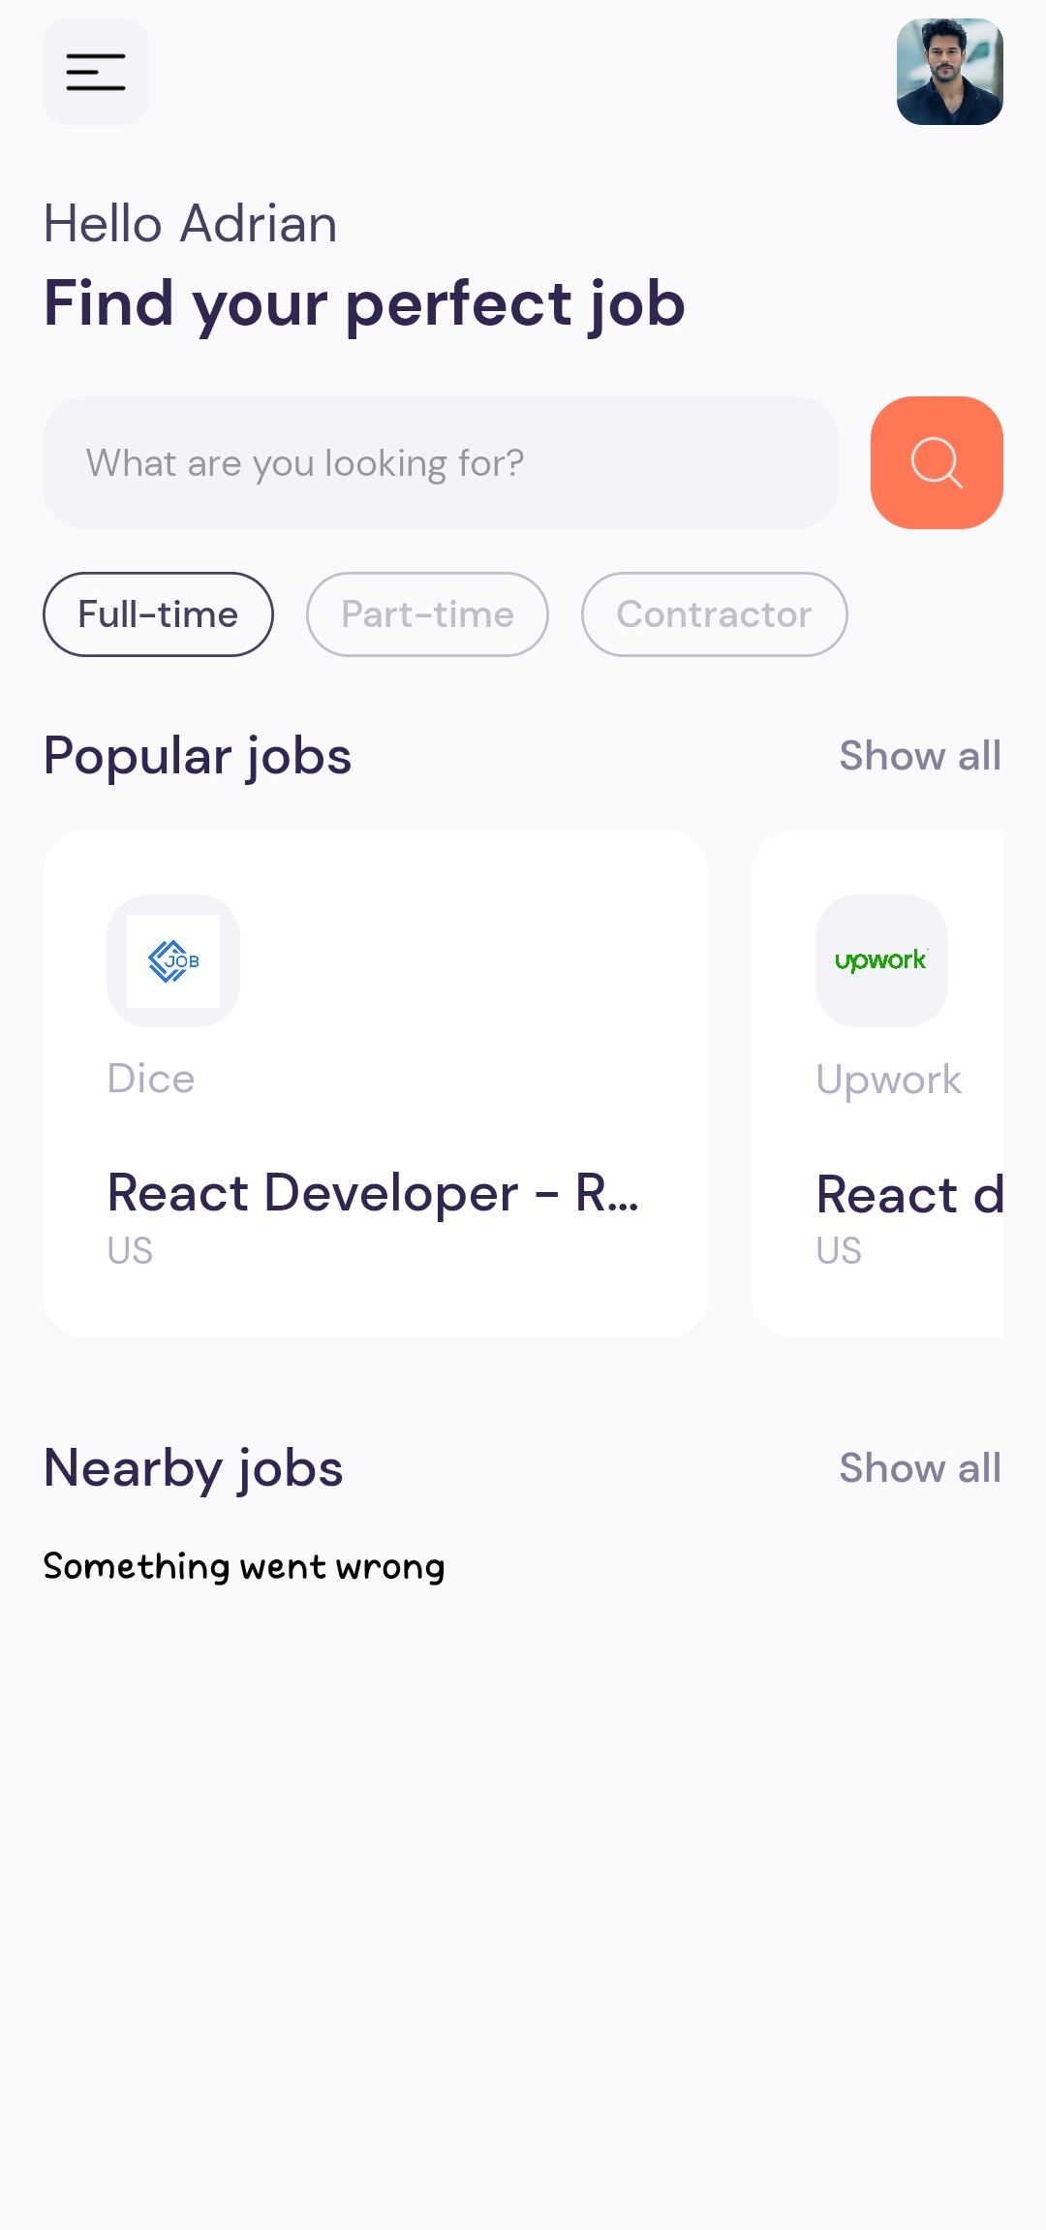
Task: Select the Popular jobs section heading
Action: pyautogui.click(x=197, y=756)
